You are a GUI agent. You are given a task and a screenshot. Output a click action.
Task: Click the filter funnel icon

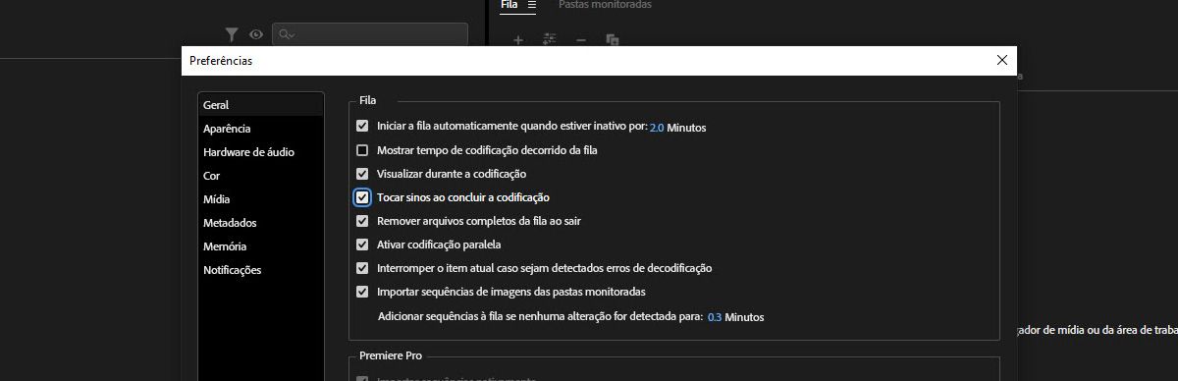(x=232, y=34)
